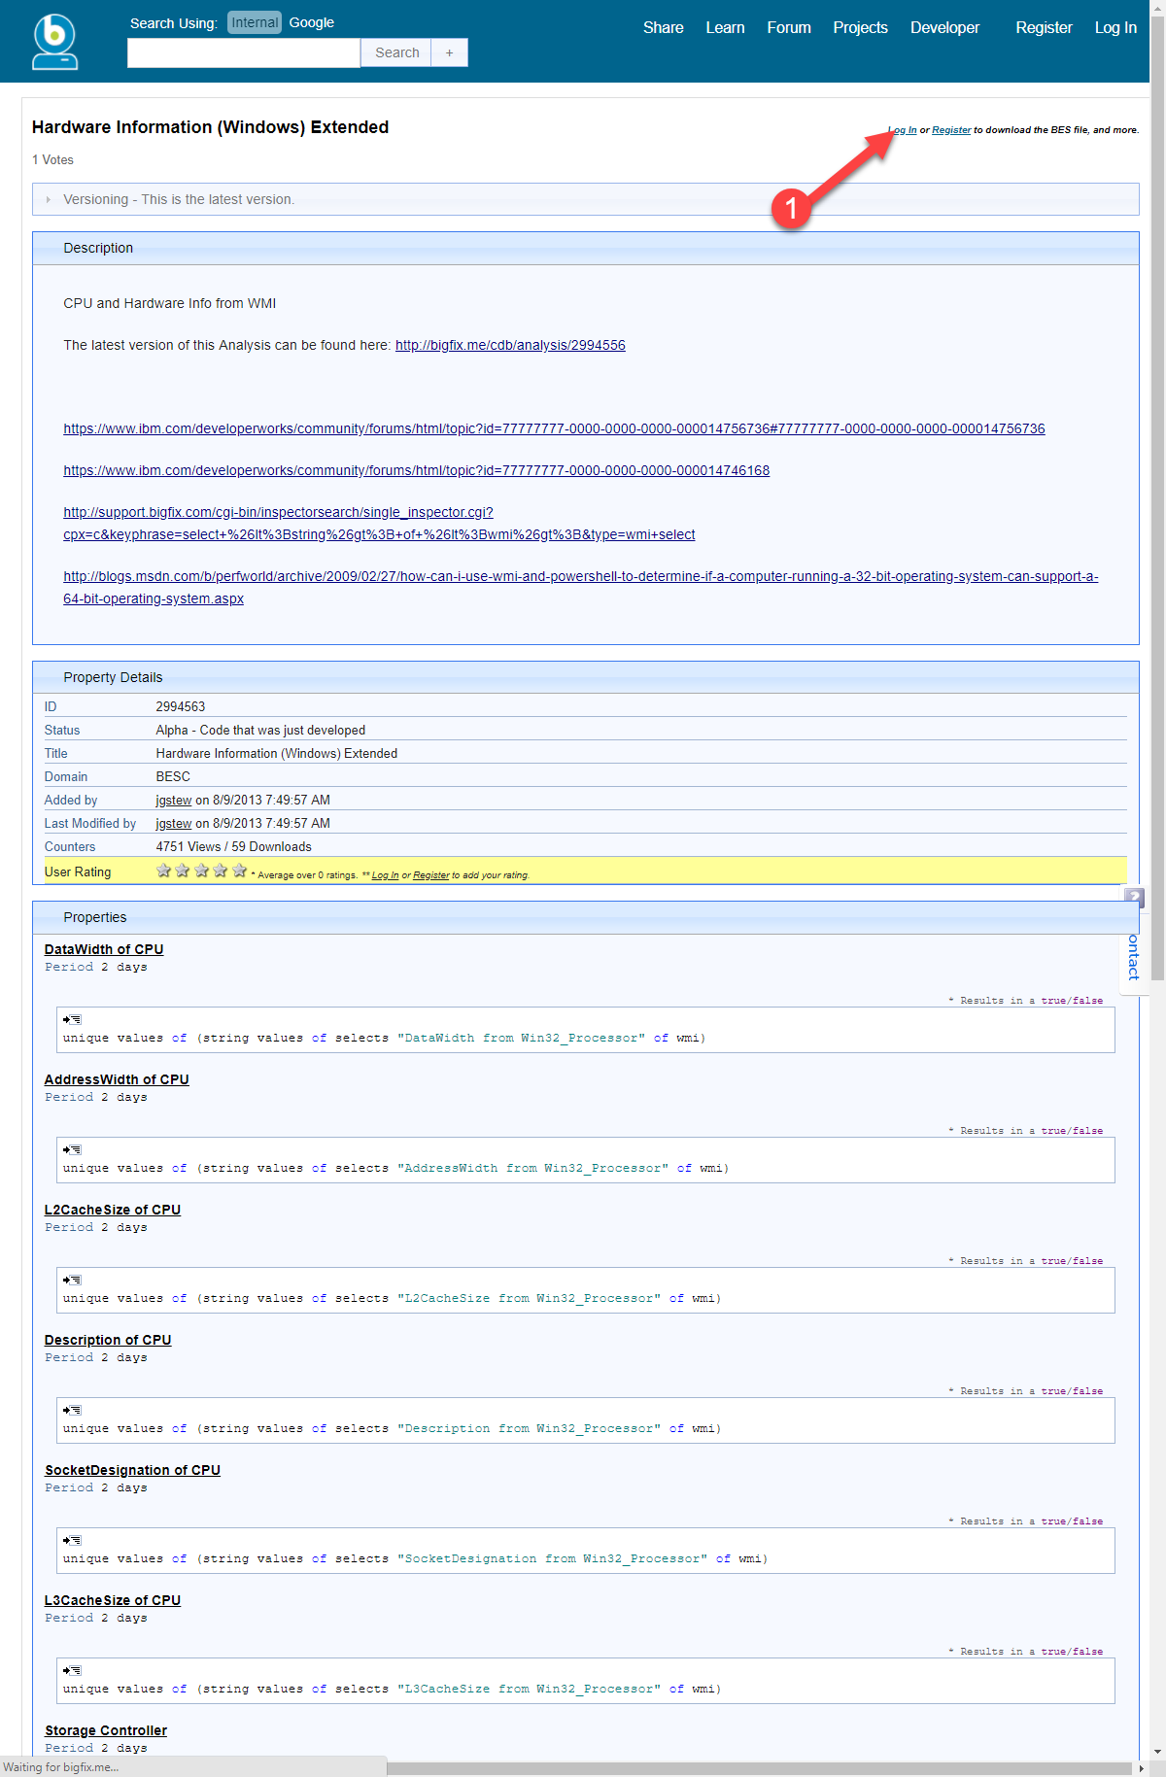
Task: Click jgstew in the Added by row
Action: [174, 800]
